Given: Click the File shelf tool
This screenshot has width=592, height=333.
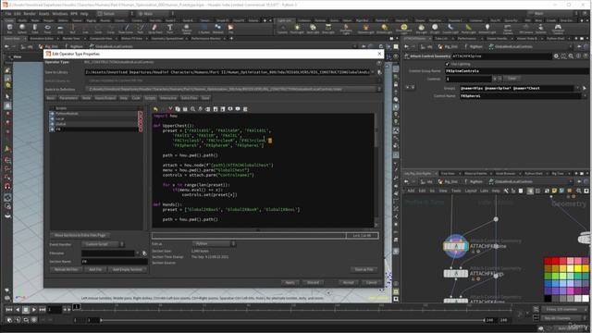Looking at the screenshot, I should (x=230, y=29).
